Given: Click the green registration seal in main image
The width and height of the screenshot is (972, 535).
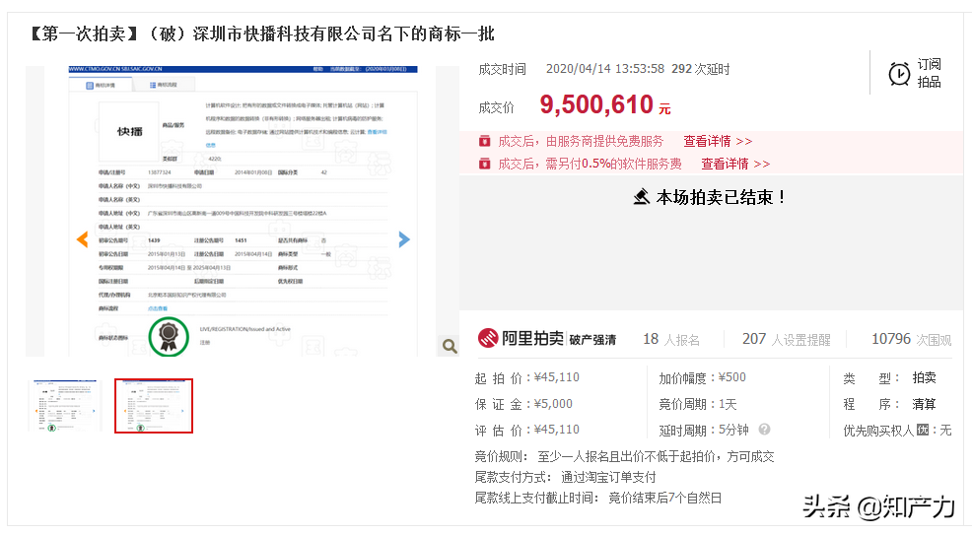Looking at the screenshot, I should (169, 337).
